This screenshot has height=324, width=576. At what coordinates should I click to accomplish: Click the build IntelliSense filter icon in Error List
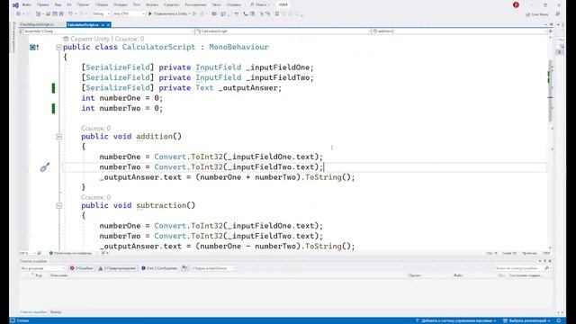(184, 268)
